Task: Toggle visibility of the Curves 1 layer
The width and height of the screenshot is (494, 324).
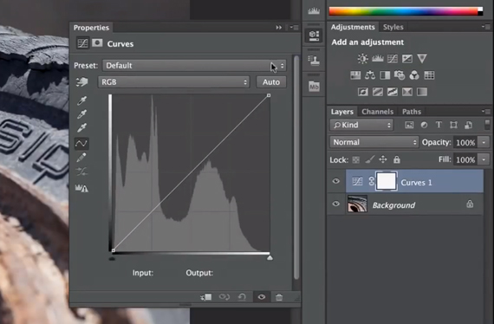Action: [336, 181]
